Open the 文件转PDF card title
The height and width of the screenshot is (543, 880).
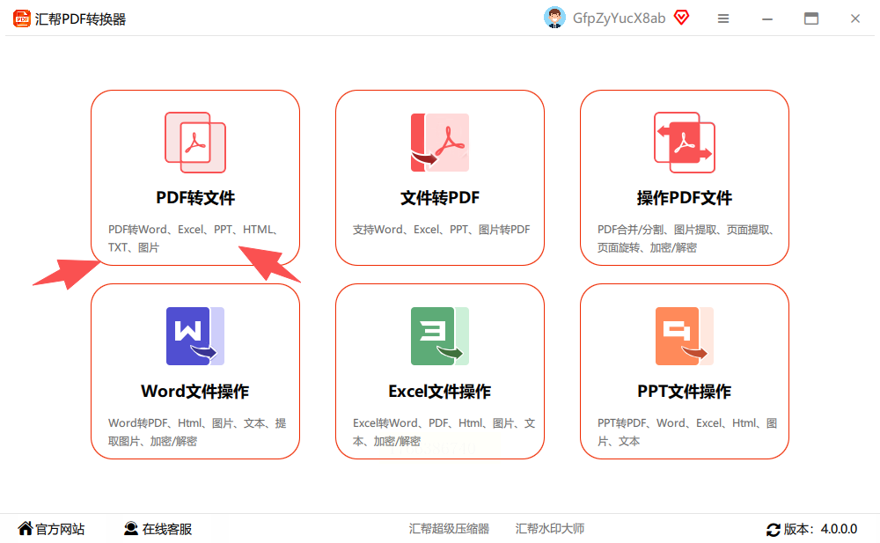[440, 198]
